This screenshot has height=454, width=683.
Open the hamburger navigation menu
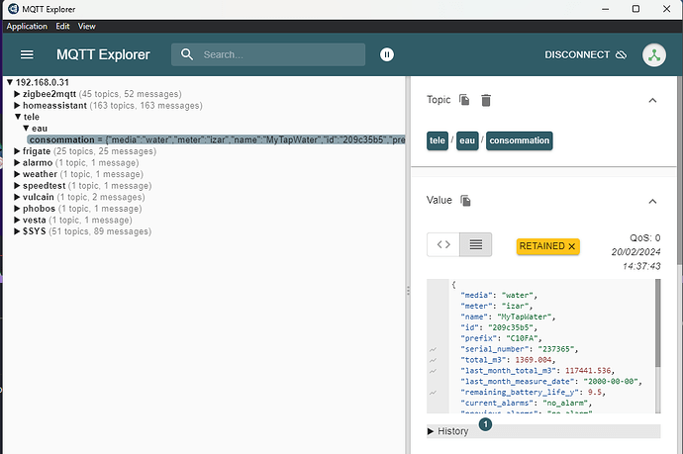click(x=27, y=54)
